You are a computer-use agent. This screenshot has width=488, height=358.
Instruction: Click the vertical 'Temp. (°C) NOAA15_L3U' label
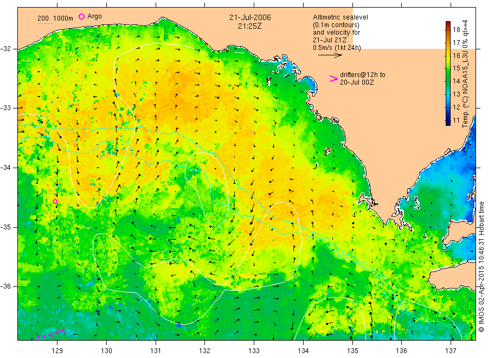[465, 74]
